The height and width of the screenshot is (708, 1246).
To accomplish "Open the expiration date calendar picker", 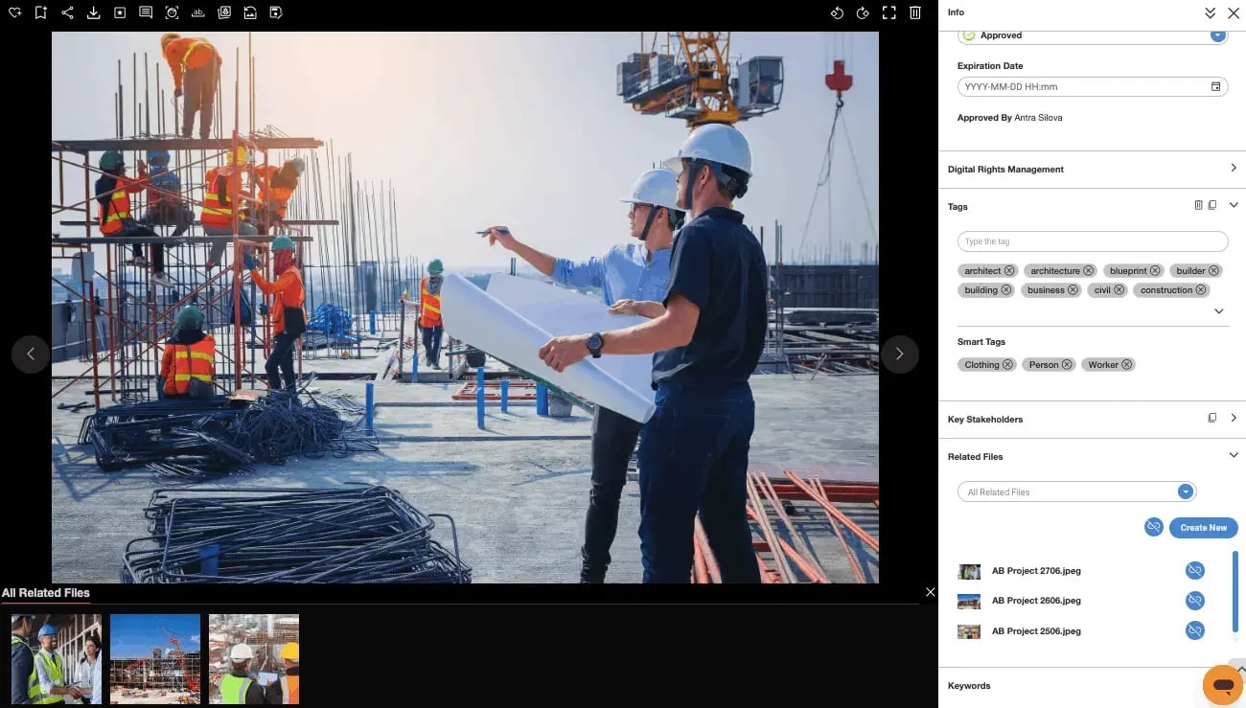I will click(x=1215, y=86).
